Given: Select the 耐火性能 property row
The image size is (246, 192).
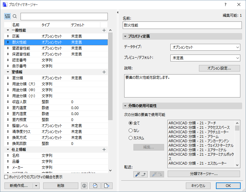Looking at the screenshot, I should coord(56,42).
